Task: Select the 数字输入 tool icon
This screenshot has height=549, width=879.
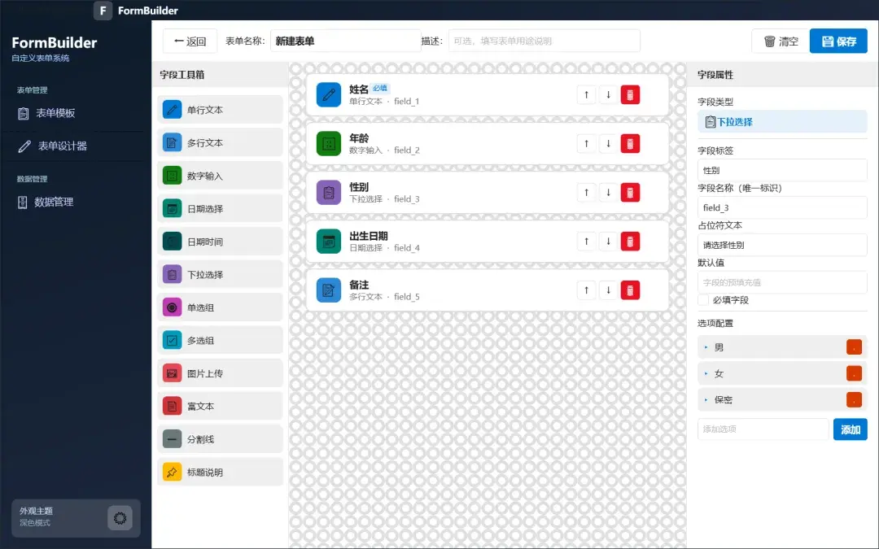Action: 172,176
